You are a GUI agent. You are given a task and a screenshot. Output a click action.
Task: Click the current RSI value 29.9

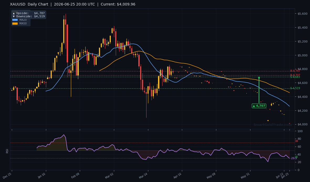coord(294,158)
